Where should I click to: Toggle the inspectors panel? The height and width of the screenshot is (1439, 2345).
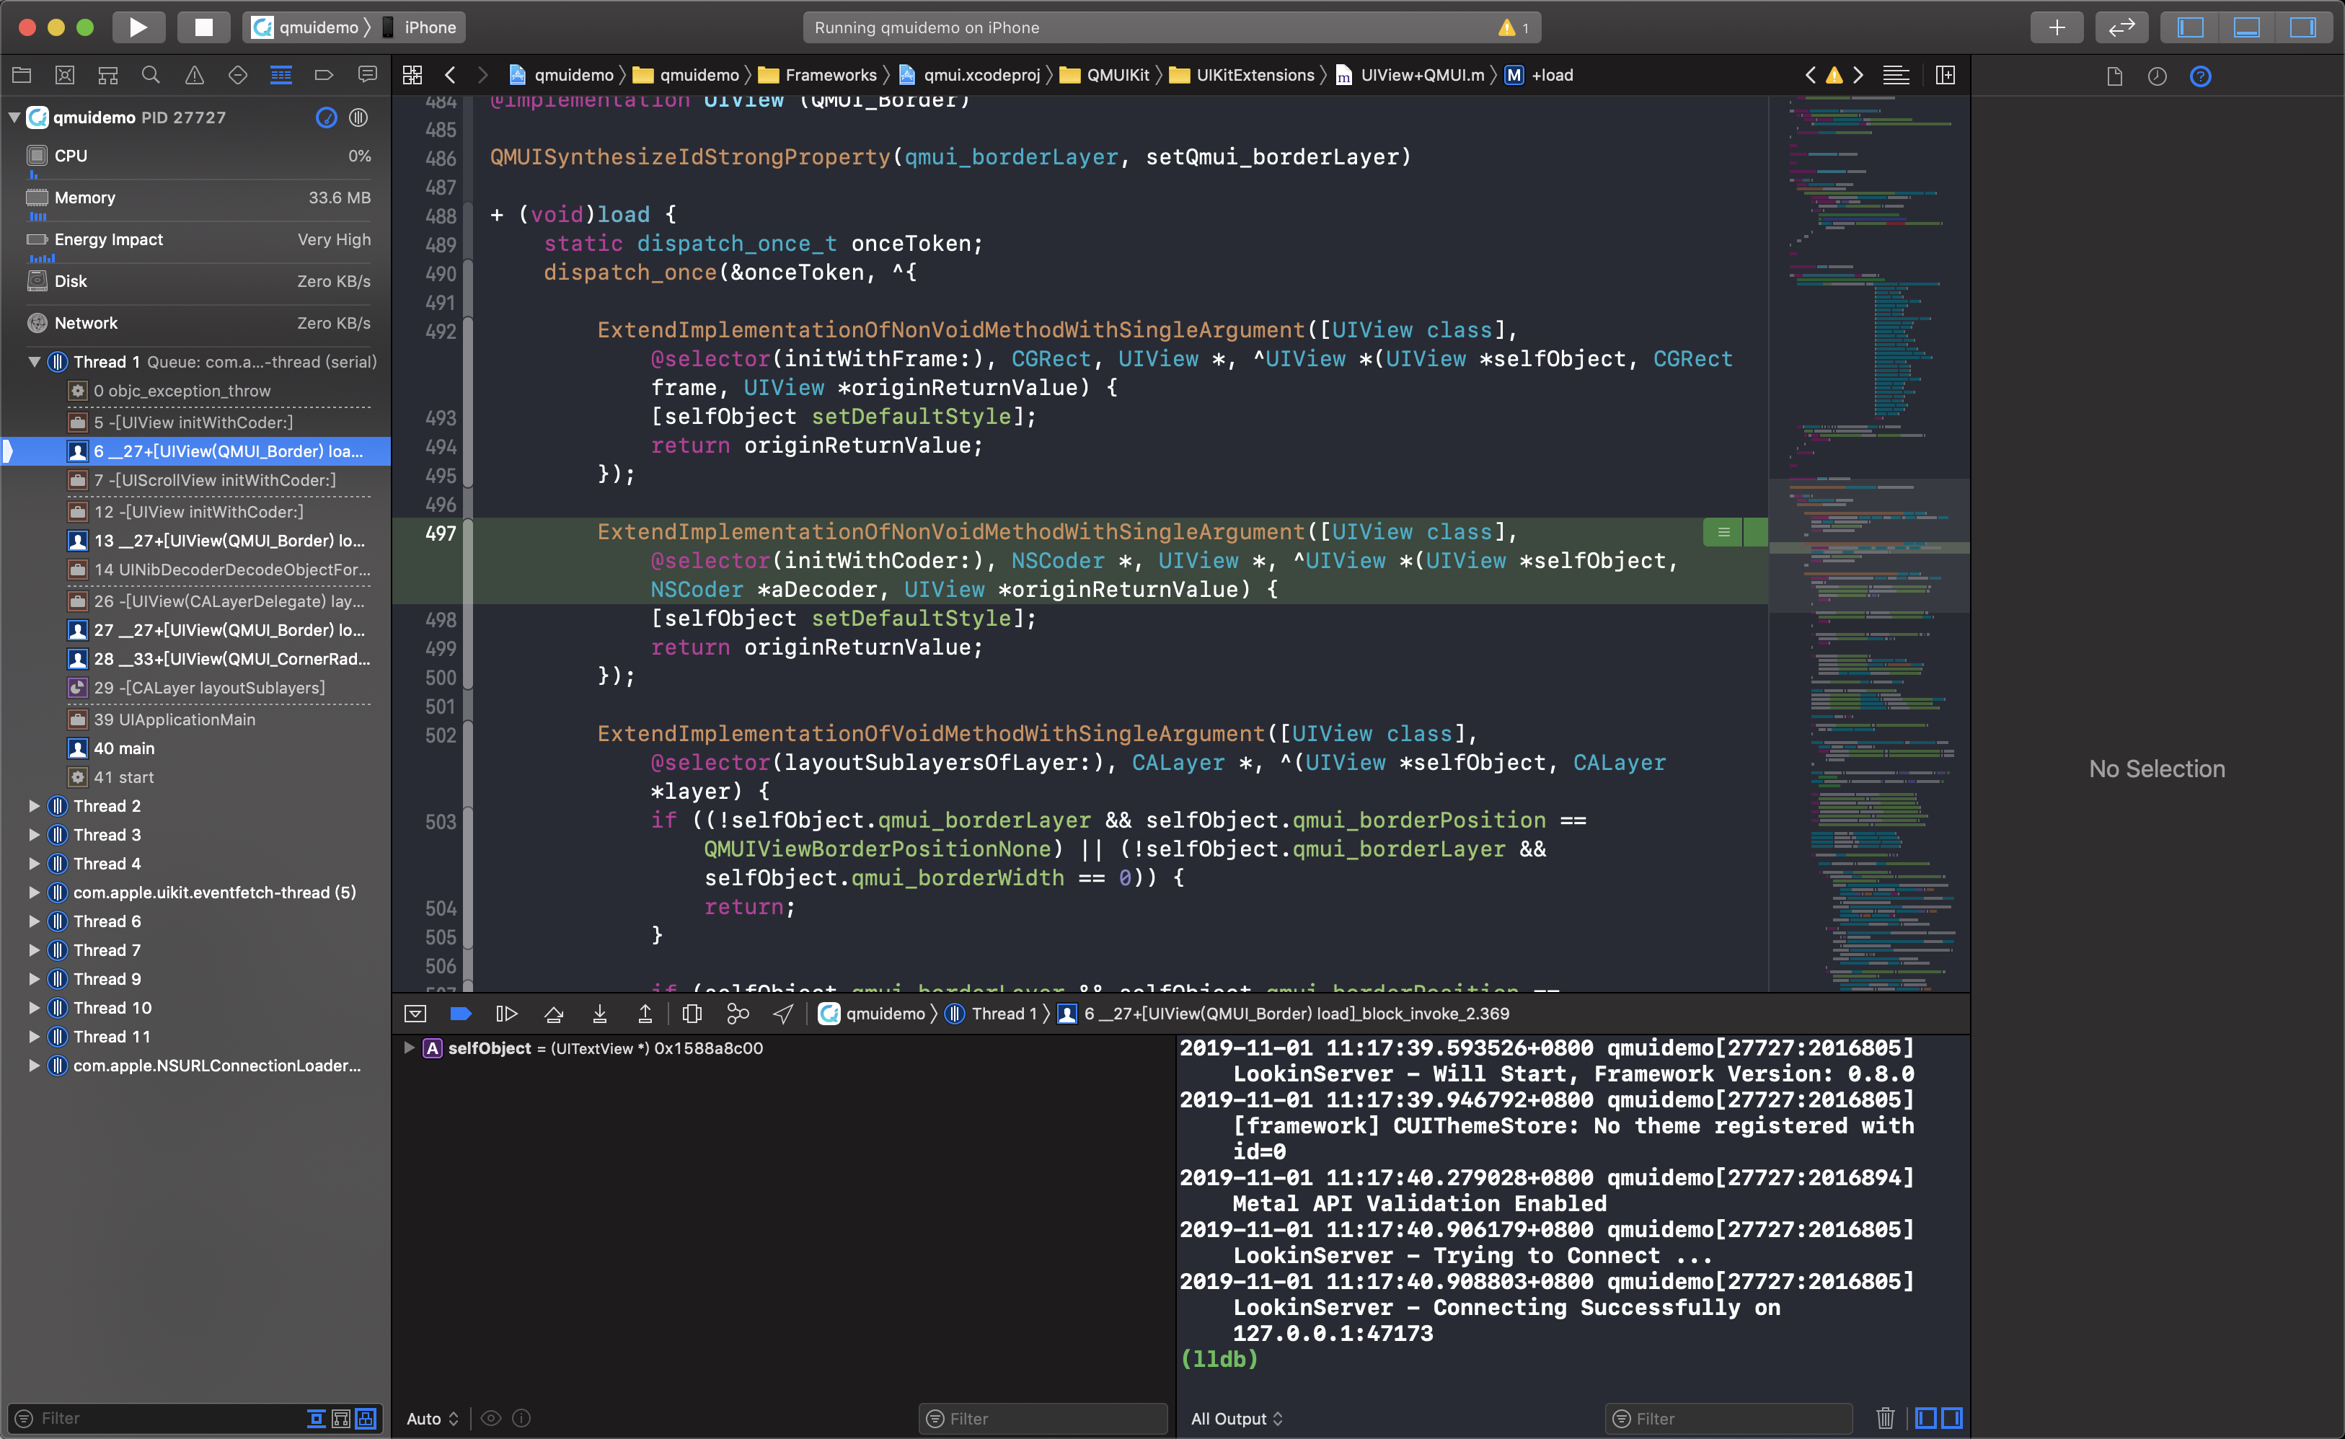pos(2302,27)
